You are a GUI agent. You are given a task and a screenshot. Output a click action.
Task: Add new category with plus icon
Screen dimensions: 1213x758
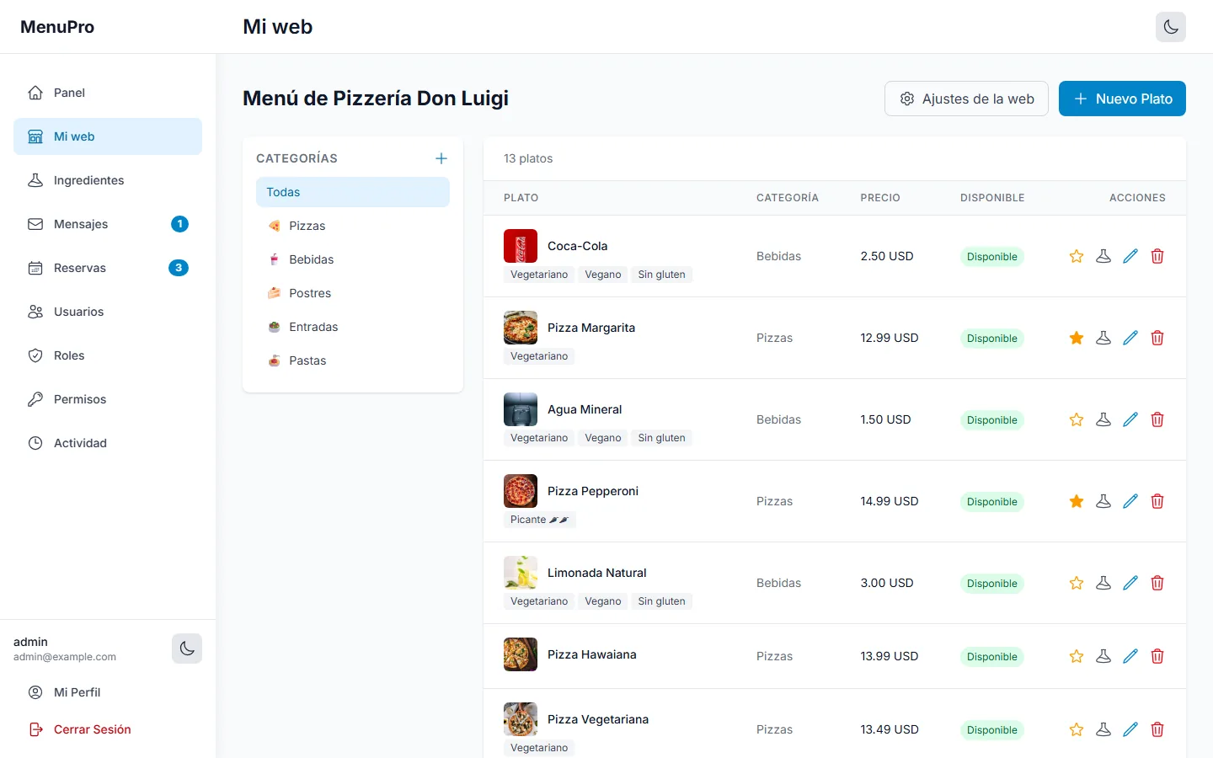click(x=441, y=158)
